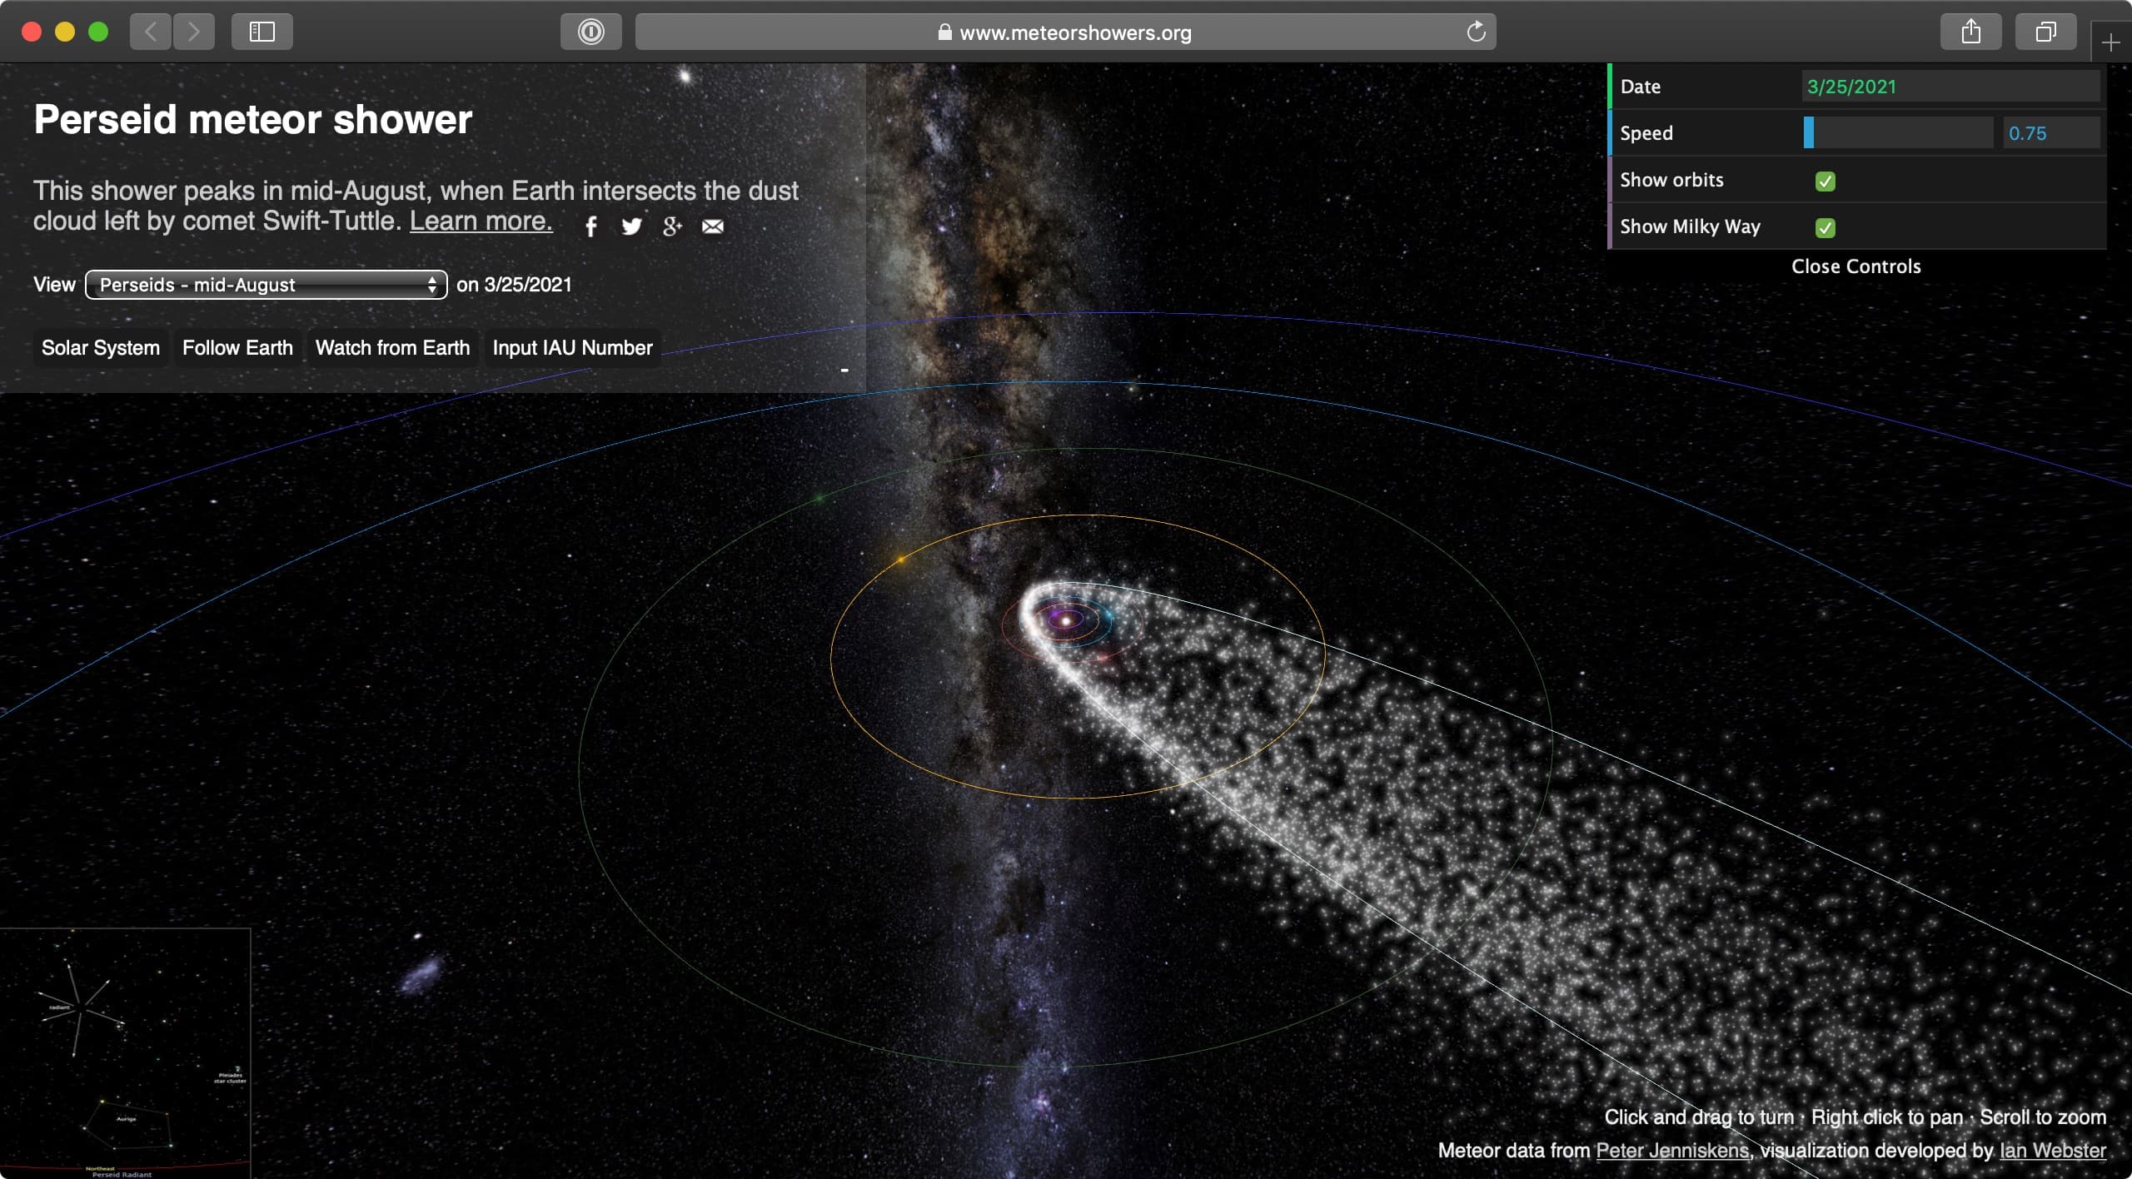Open the Learn more link
Image resolution: width=2132 pixels, height=1179 pixels.
481,221
